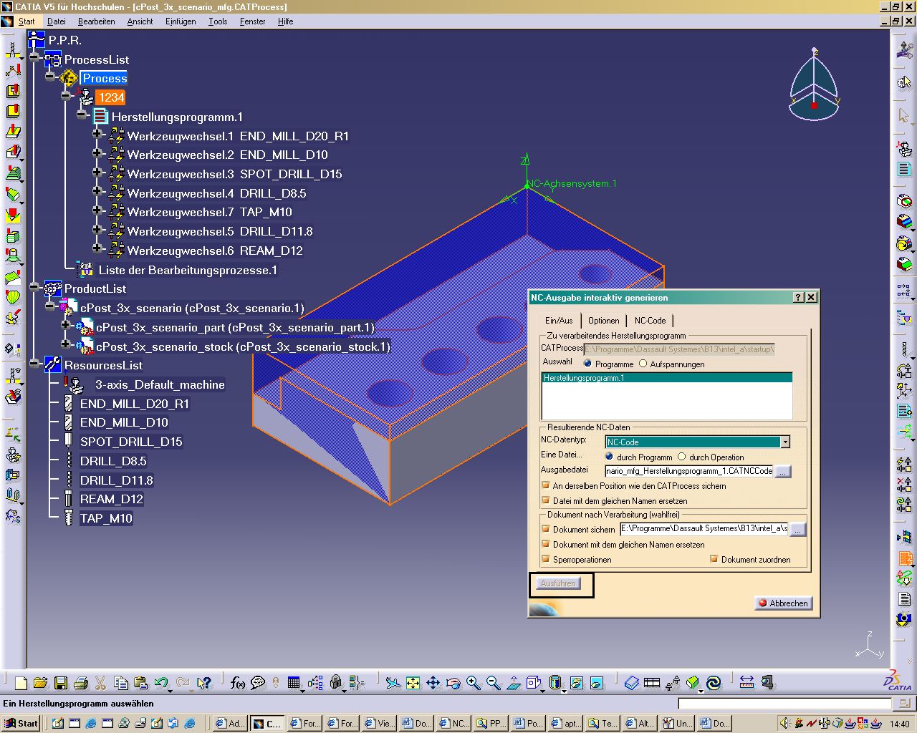Expand Werkzeugwechsel.2 END_MILL_D10 node
Screen dimensions: 917x733
[x=97, y=152]
